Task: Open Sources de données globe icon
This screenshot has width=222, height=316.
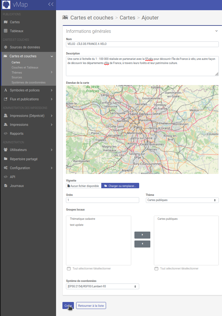Action: click(x=5, y=47)
